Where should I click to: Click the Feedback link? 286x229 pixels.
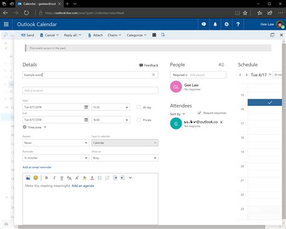(148, 65)
